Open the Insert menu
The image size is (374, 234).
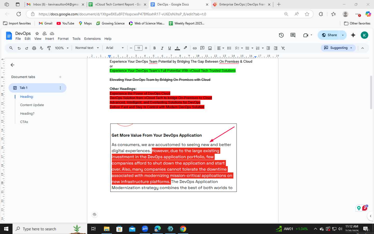click(x=50, y=39)
